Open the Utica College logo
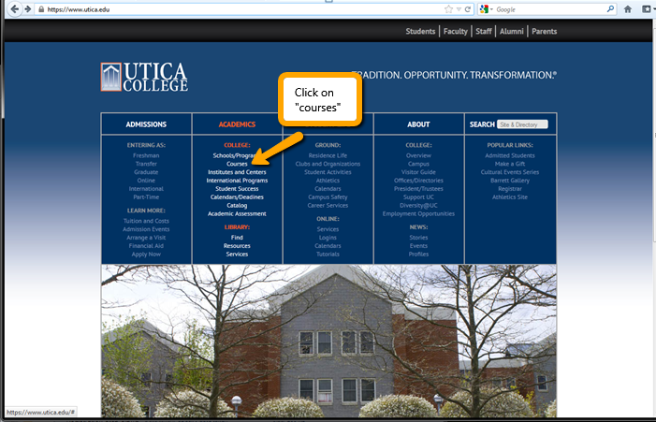 pyautogui.click(x=144, y=77)
